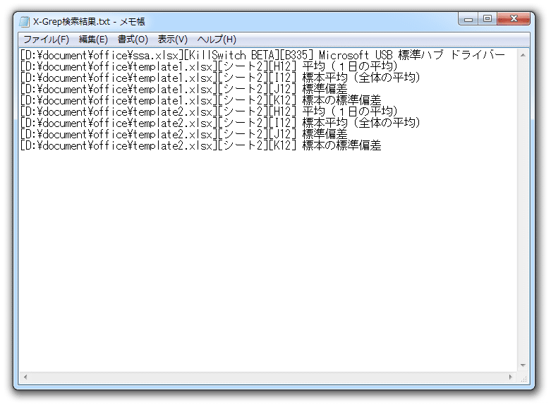This screenshot has height=405, width=551.
Task: Open the ファイル(F) menu
Action: [x=46, y=40]
